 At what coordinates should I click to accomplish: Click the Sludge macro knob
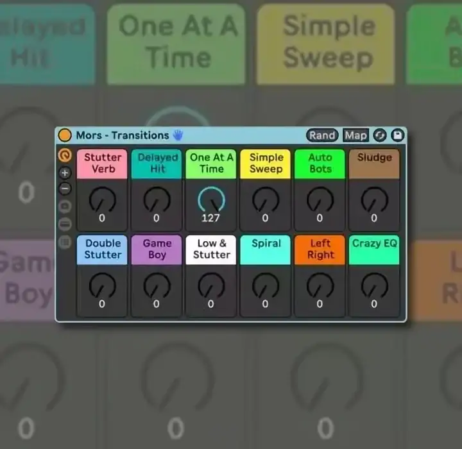coord(375,199)
